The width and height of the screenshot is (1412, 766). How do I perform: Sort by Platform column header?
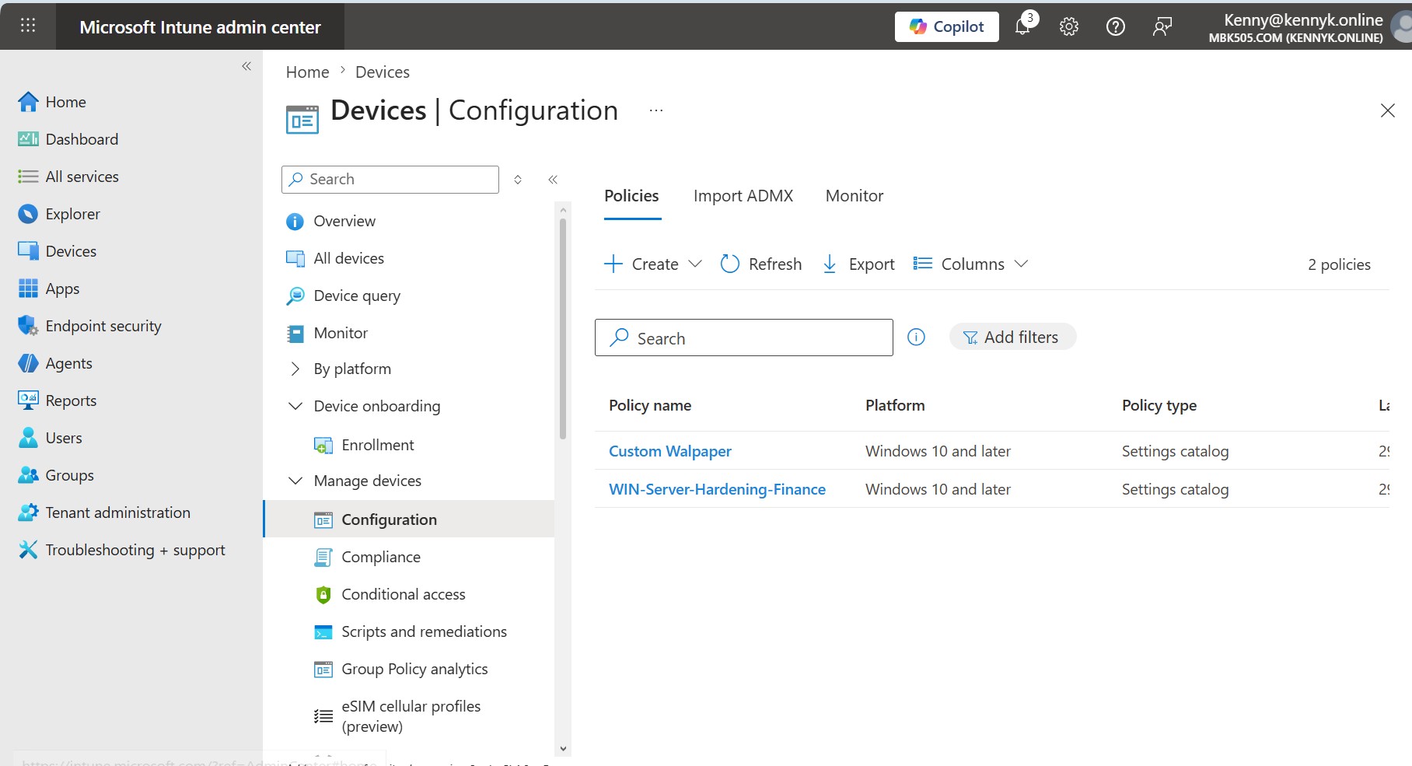pyautogui.click(x=895, y=405)
